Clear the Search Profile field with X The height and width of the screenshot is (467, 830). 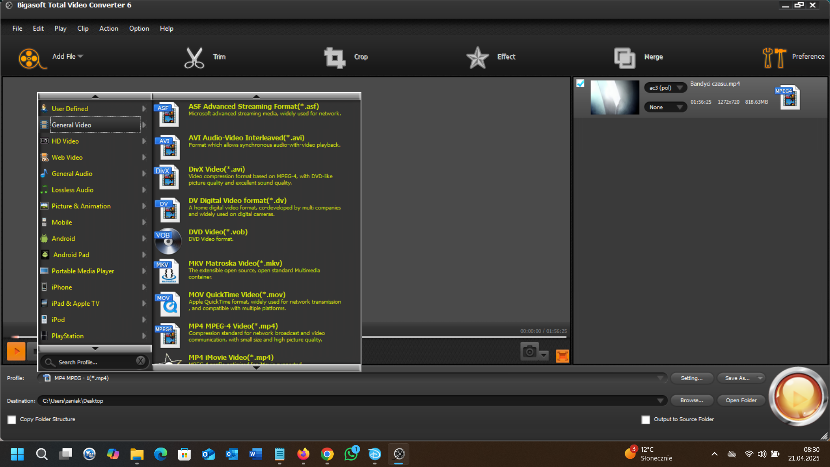[140, 361]
